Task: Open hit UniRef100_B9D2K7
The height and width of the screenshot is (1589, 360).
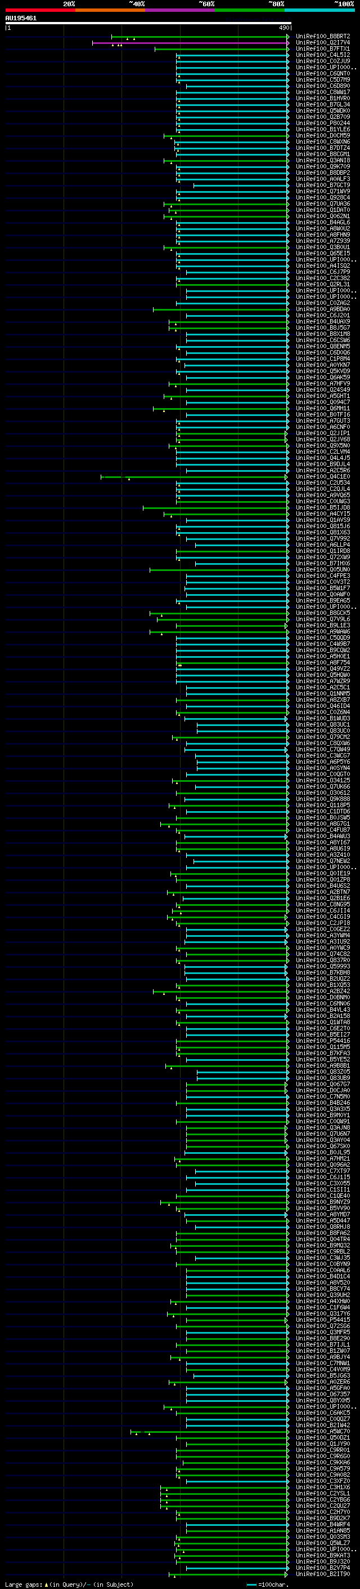Action: pyautogui.click(x=322, y=1518)
